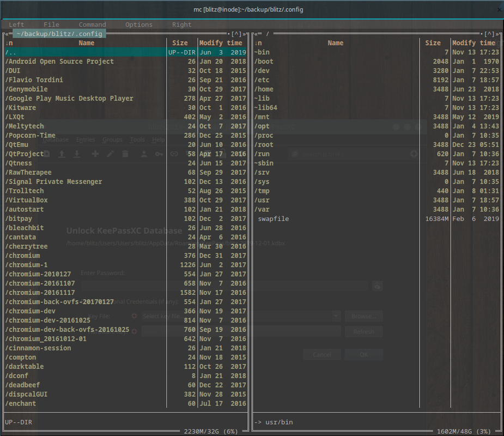This screenshot has height=436, width=504.
Task: Select the /mnt directory
Action: pyautogui.click(x=377, y=117)
